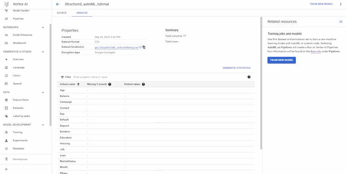The width and height of the screenshot is (346, 174).
Task: Select the Loan column row
Action: 156,155
